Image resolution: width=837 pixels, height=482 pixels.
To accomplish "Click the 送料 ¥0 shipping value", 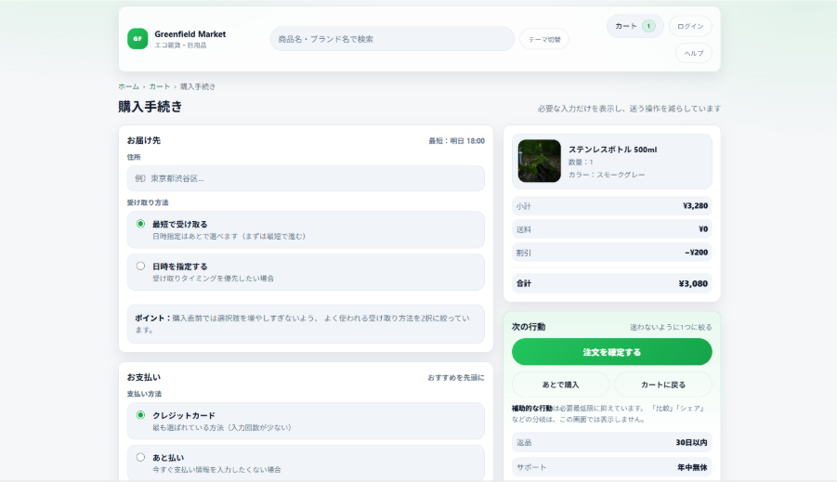I will coord(703,229).
